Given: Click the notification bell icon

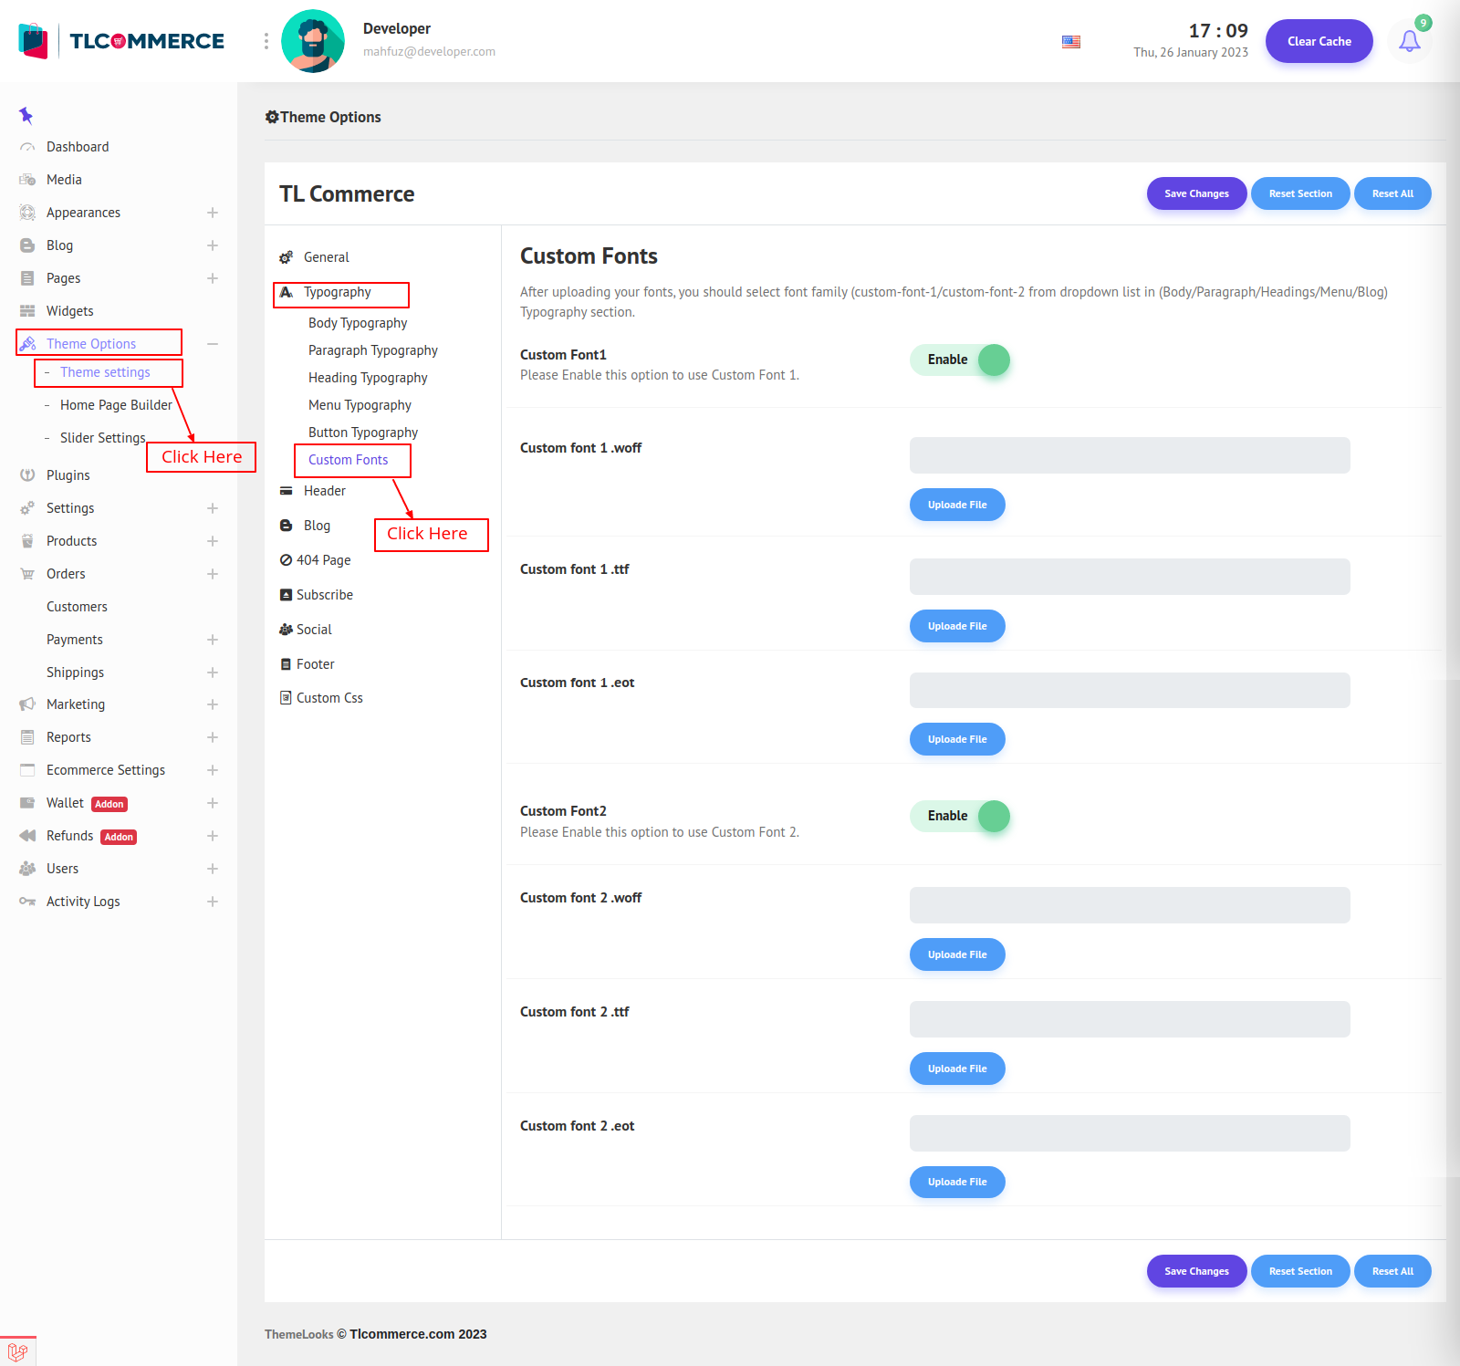Looking at the screenshot, I should coord(1409,41).
